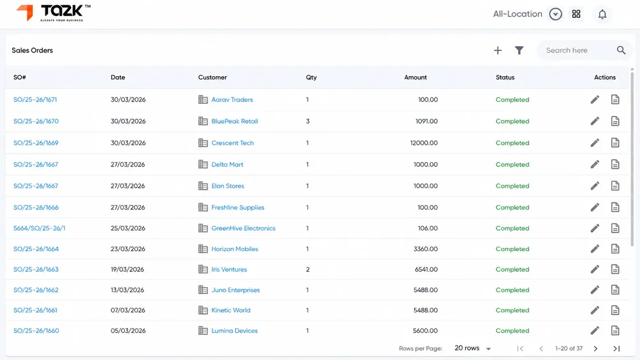Screen dimensions: 640x360
Task: Click the All-Location label
Action: click(x=518, y=14)
